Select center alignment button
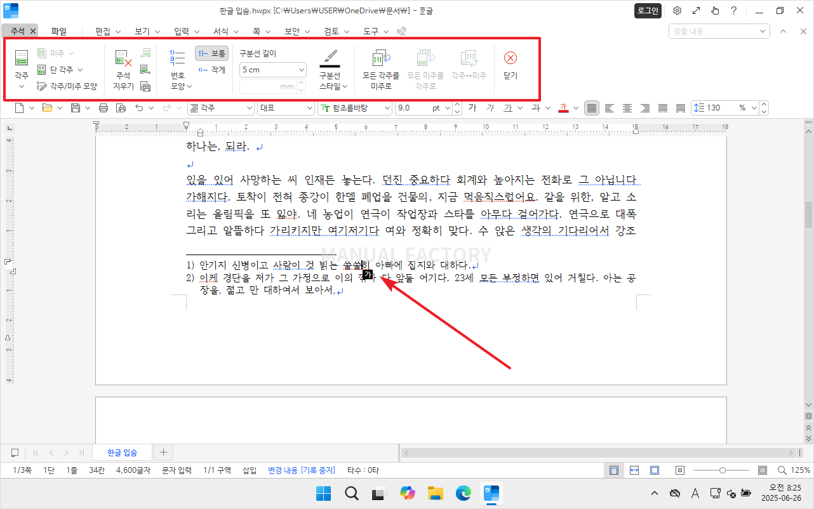This screenshot has height=509, width=814. (627, 108)
